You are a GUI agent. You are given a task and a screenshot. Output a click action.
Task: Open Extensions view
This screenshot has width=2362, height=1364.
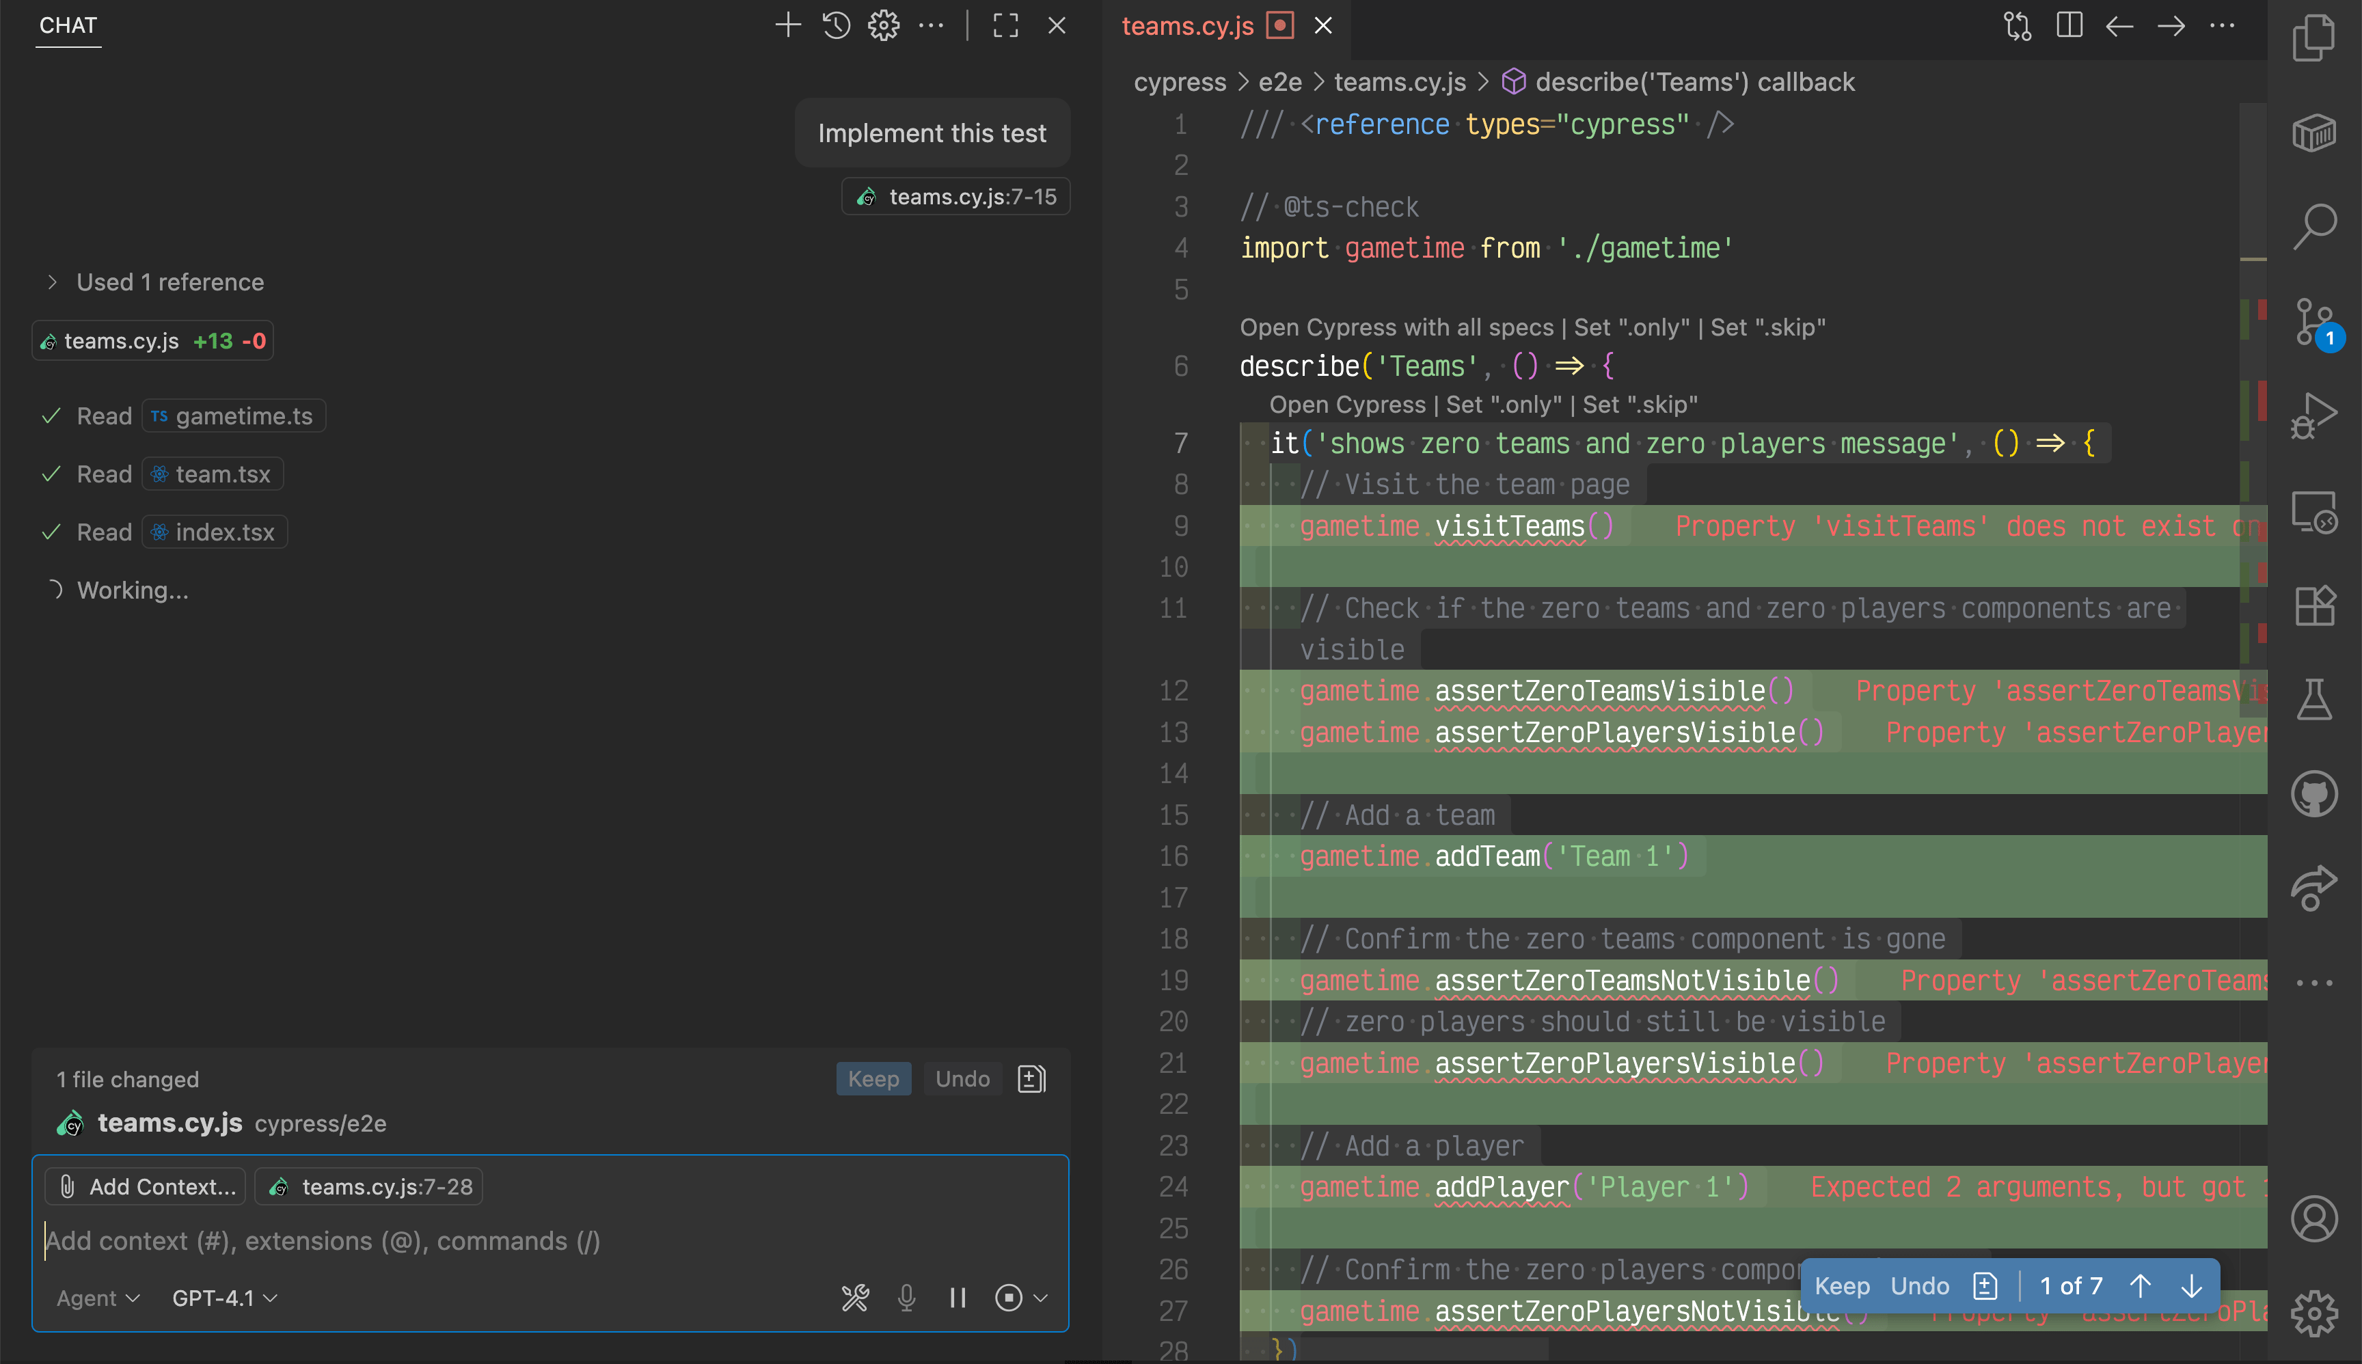pos(2314,605)
